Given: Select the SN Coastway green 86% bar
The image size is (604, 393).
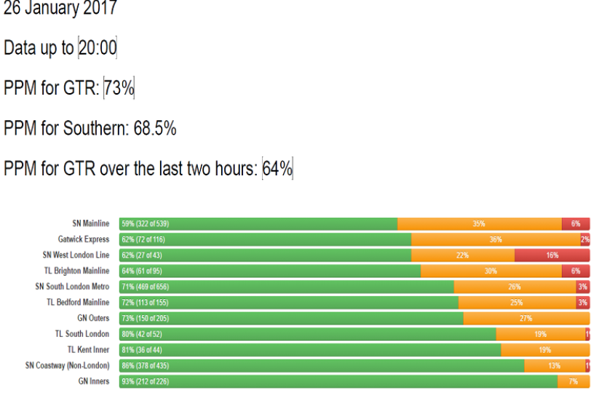Looking at the screenshot, I should [x=322, y=365].
